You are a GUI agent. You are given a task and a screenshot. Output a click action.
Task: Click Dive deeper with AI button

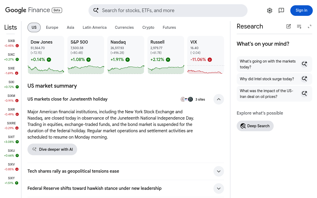point(52,149)
